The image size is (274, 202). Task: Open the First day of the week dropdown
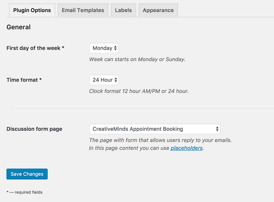[x=104, y=48]
